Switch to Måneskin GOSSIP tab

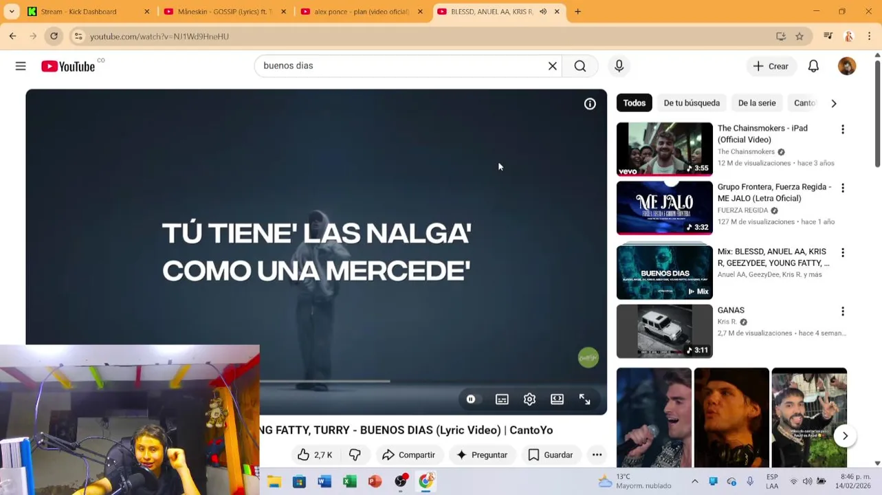(225, 12)
